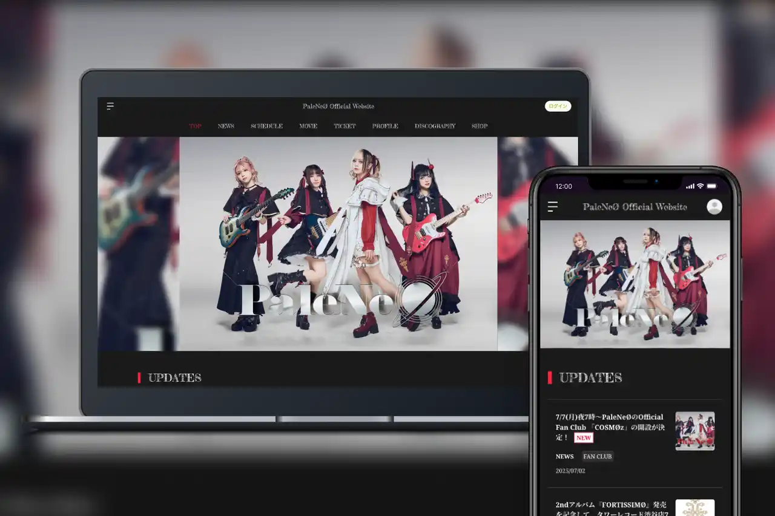Tap the UPDATES heading on phone
This screenshot has height=516, width=775.
(x=591, y=377)
